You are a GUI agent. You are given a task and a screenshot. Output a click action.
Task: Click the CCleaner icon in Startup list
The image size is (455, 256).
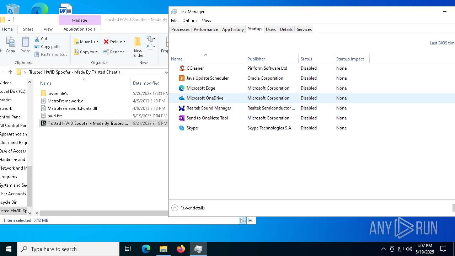pos(182,68)
